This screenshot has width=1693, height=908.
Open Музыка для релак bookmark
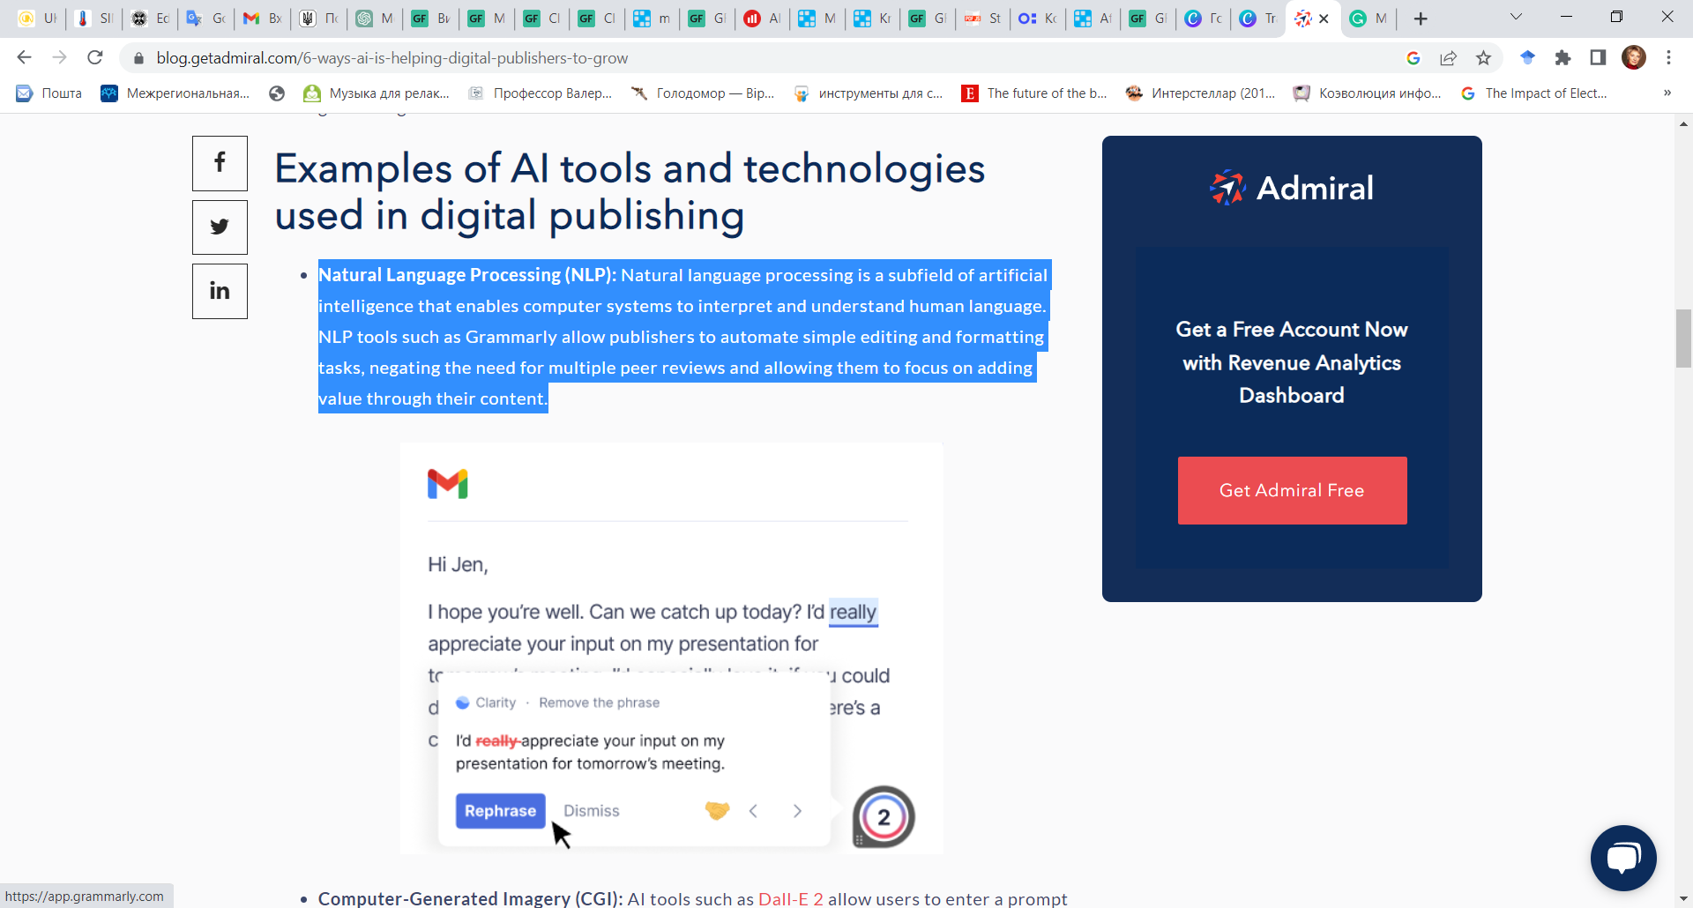click(x=377, y=93)
